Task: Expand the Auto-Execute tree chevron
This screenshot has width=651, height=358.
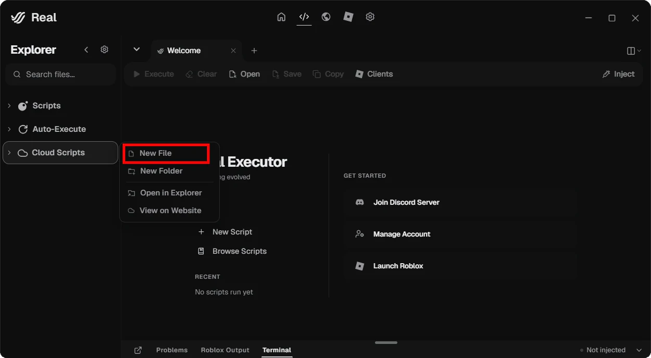Action: (9, 129)
